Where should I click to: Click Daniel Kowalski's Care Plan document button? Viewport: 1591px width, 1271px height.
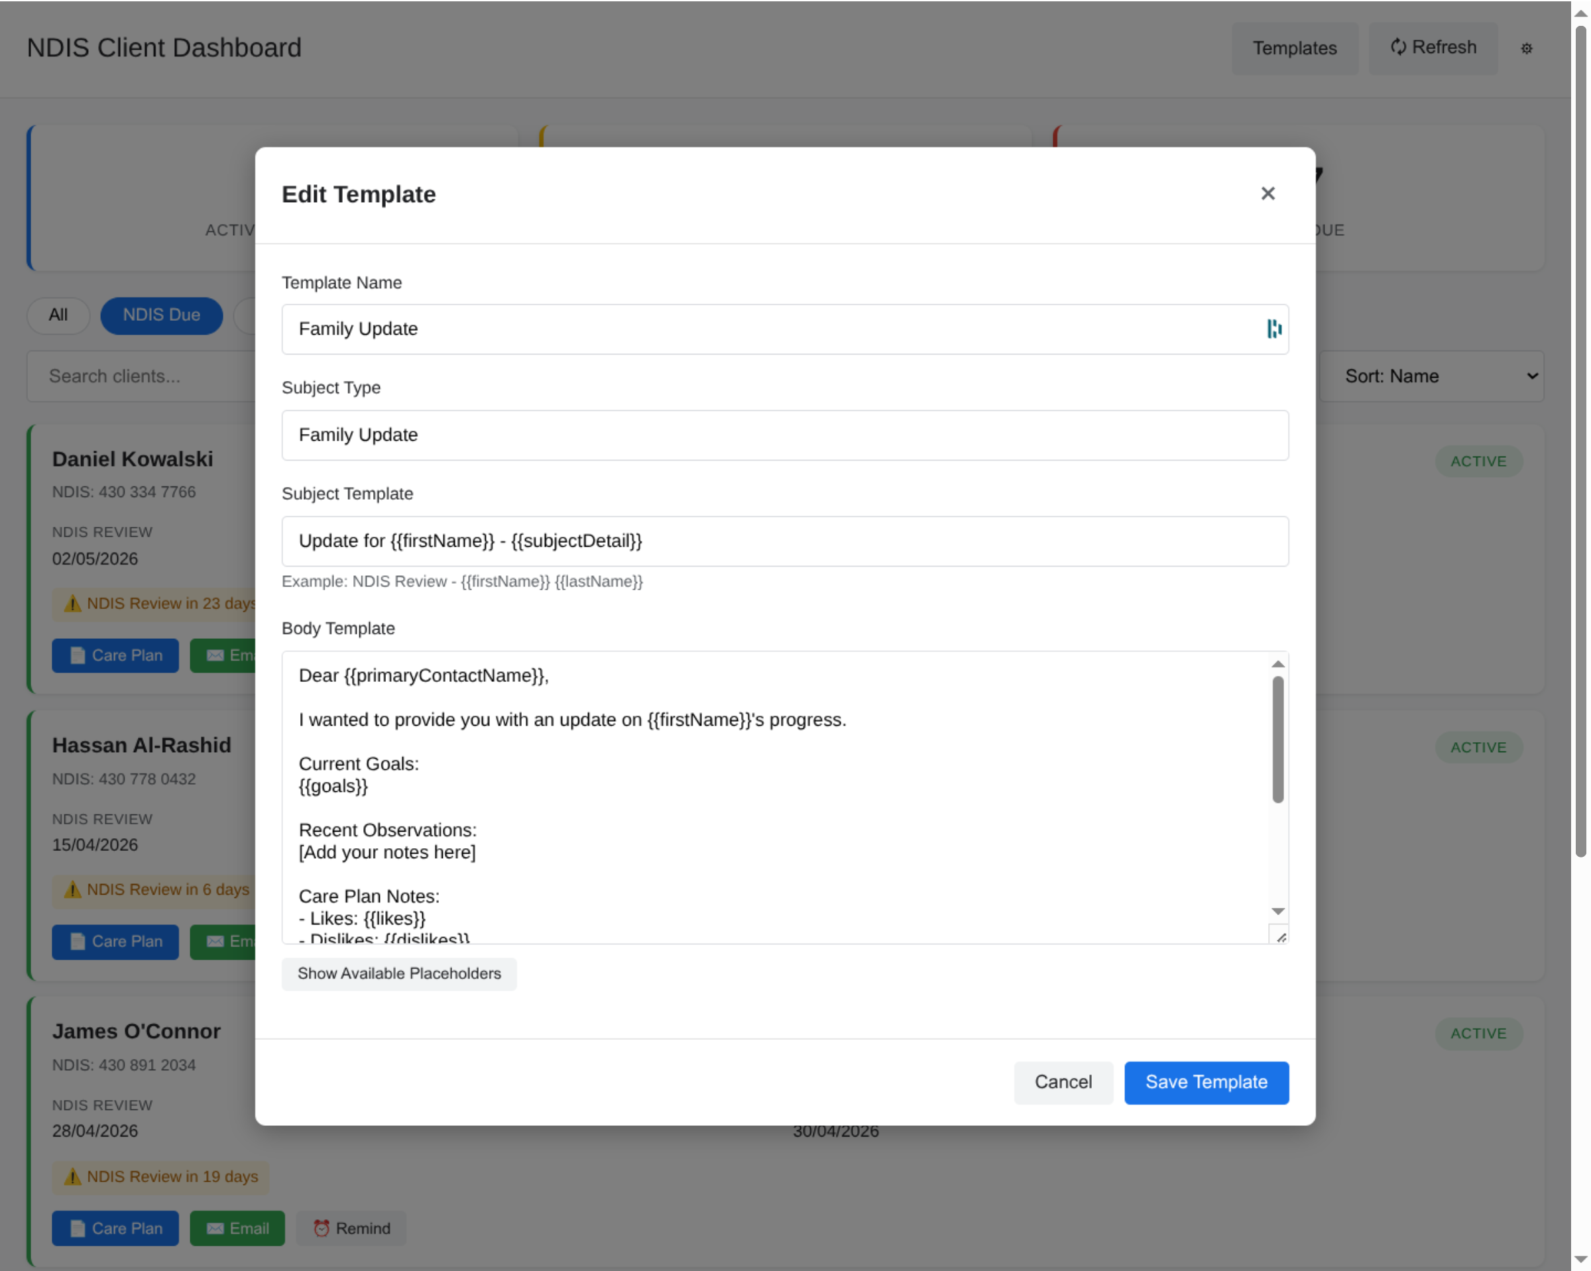115,655
